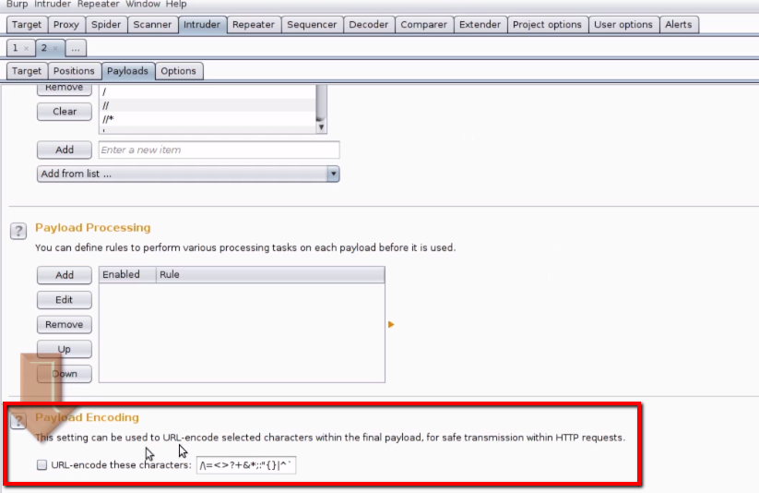
Task: Switch to the main Repeater tab
Action: point(254,25)
